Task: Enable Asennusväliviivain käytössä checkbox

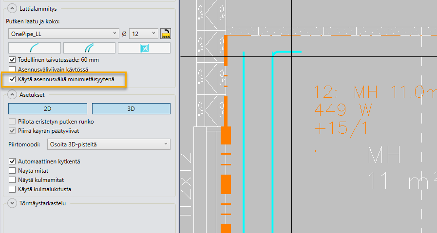Action: coord(12,70)
